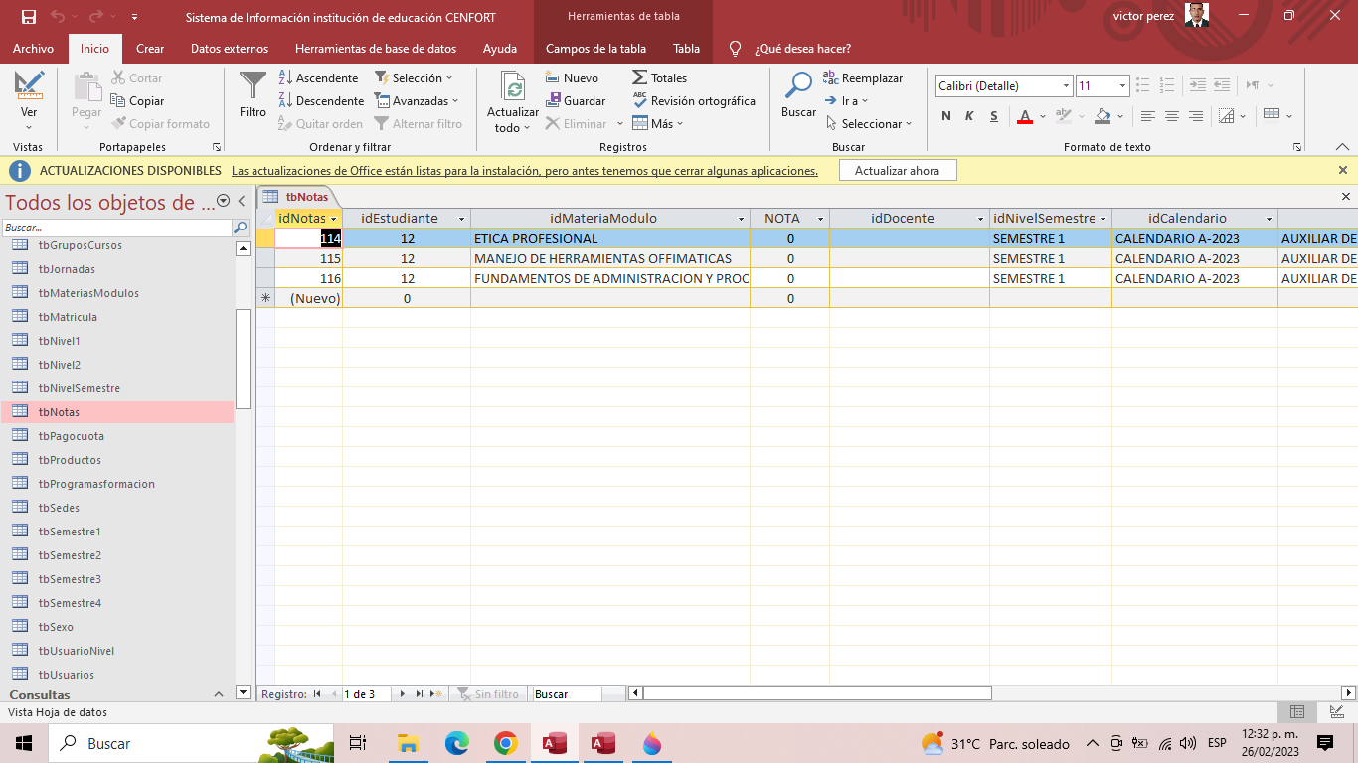Open the Crear ribbon tab
The image size is (1358, 763).
pyautogui.click(x=150, y=49)
